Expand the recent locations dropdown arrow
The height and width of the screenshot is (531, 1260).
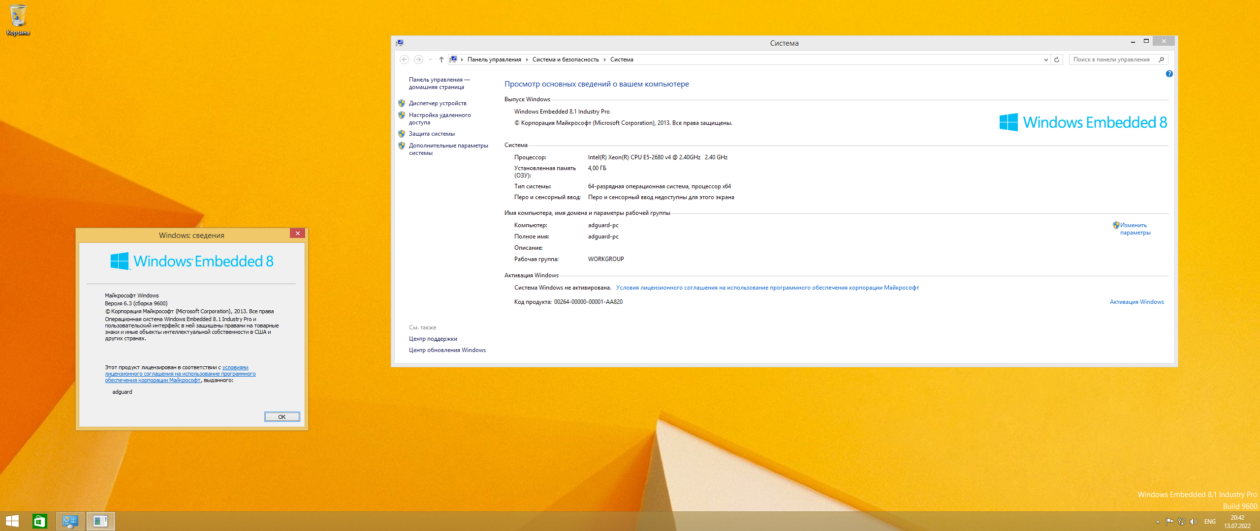click(x=430, y=59)
